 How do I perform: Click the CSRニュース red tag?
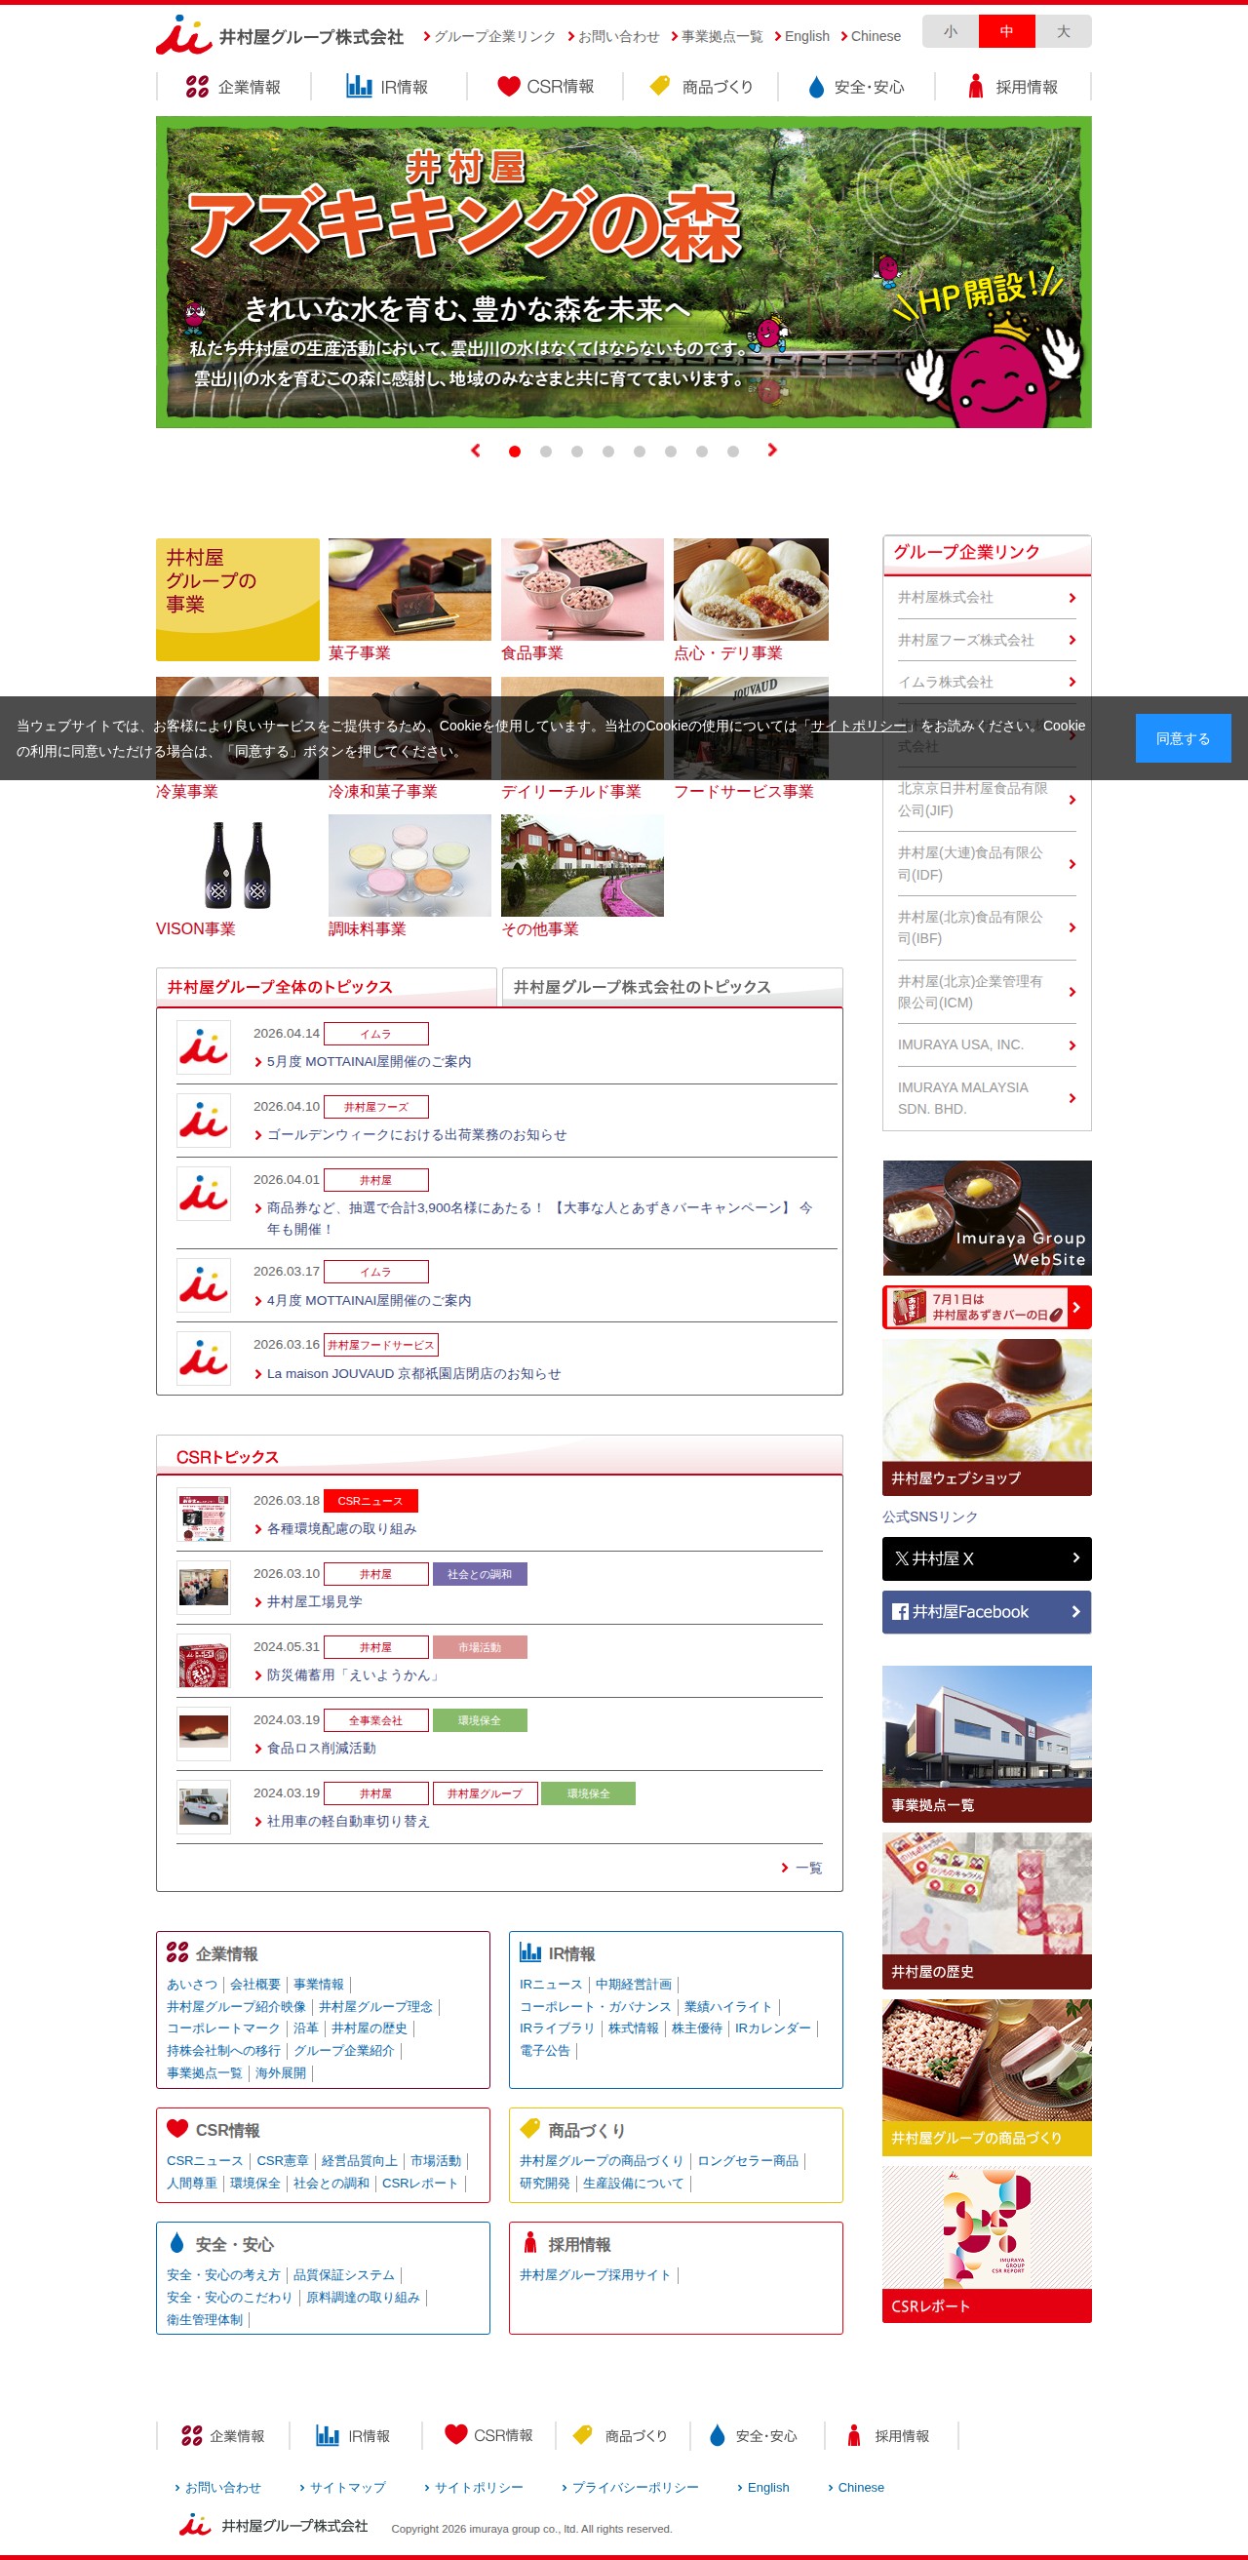[x=370, y=1501]
